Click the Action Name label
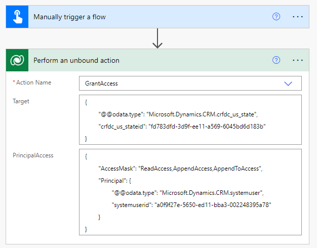 click(x=33, y=82)
